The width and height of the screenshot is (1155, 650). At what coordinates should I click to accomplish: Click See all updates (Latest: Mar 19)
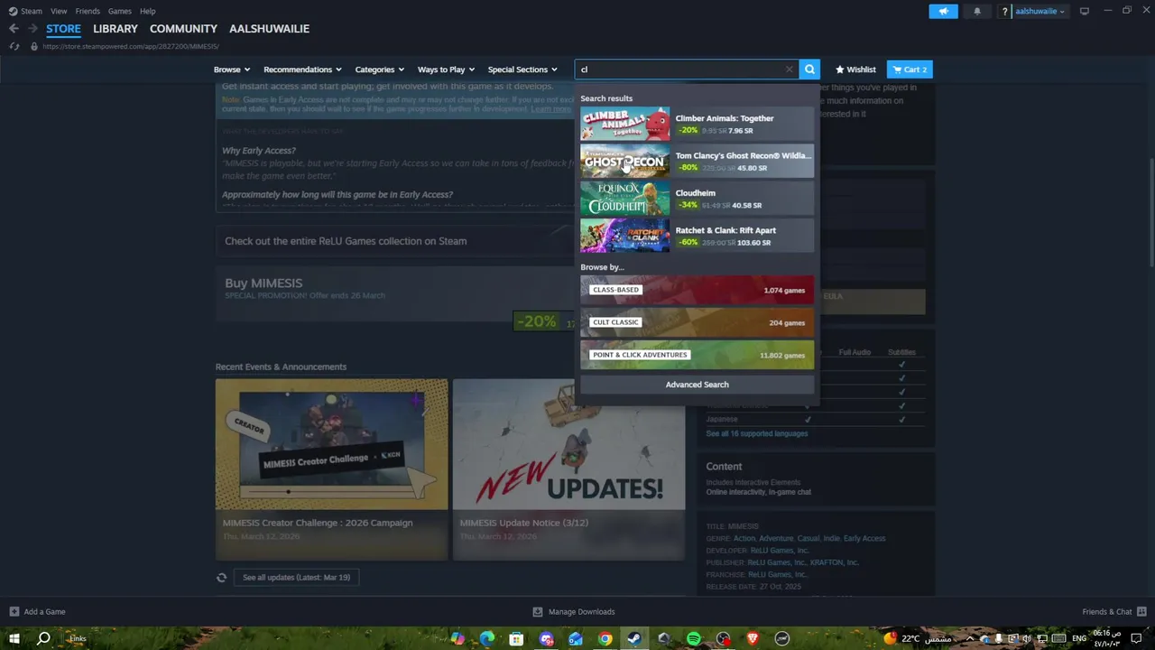click(296, 577)
